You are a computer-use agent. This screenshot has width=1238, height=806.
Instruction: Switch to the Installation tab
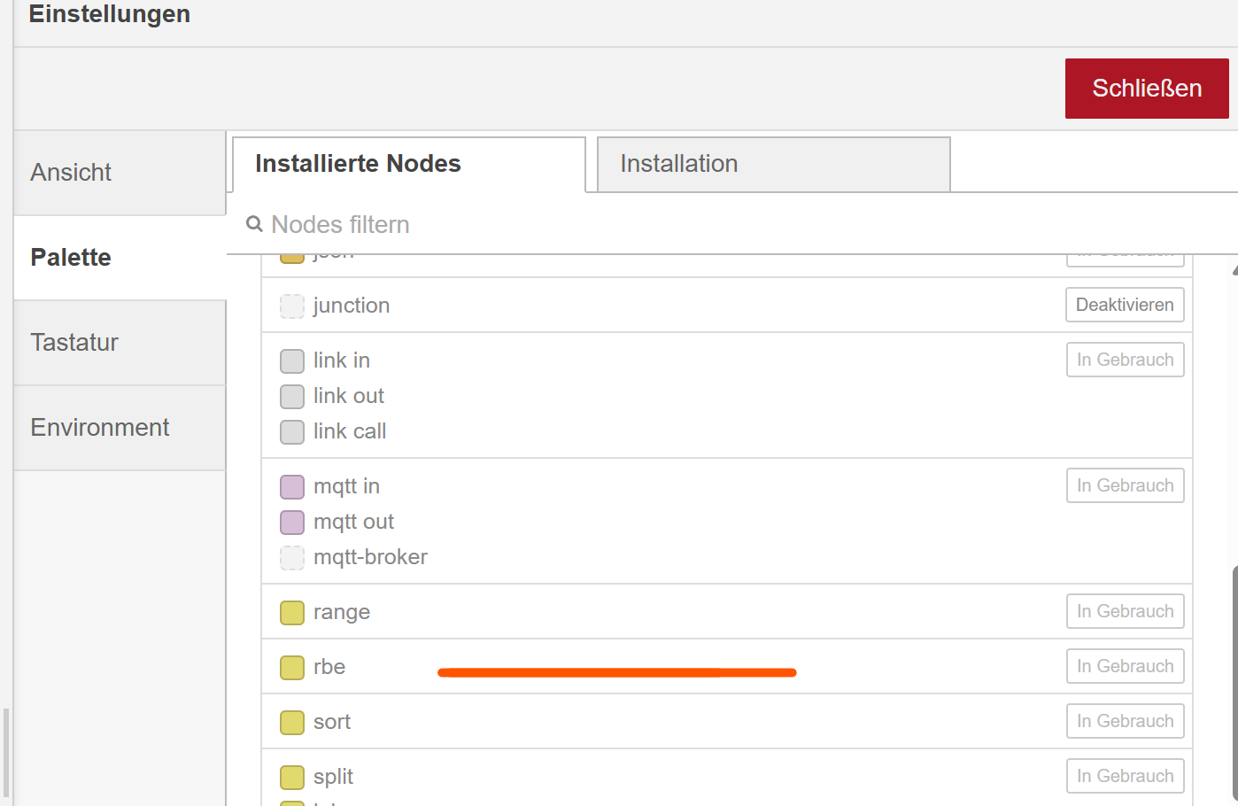click(x=773, y=164)
